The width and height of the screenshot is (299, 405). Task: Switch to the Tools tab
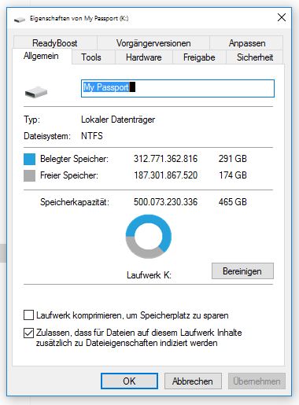[x=91, y=57]
